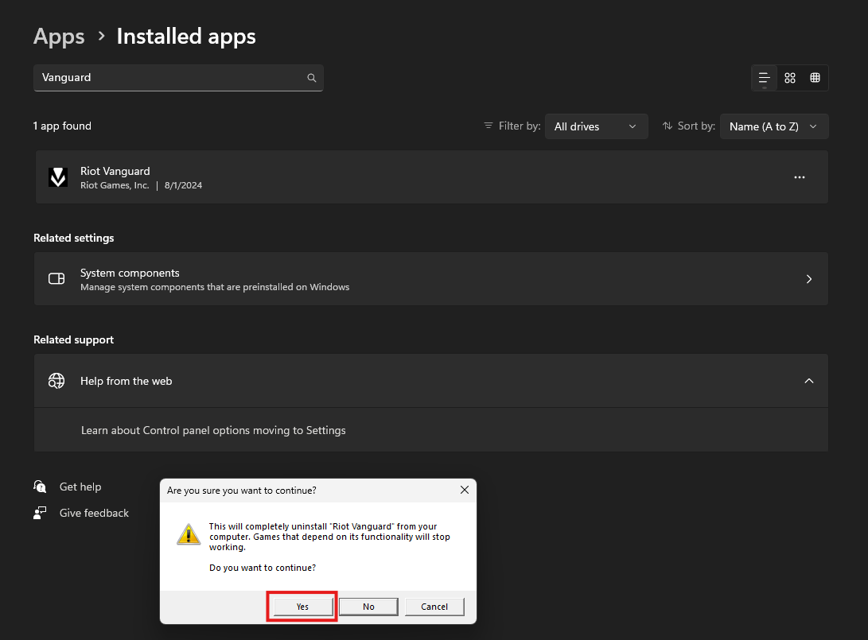
Task: Open Riot Vanguard more options menu
Action: point(800,177)
